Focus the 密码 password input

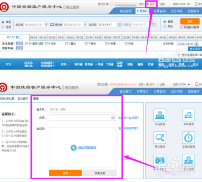pos(82,117)
